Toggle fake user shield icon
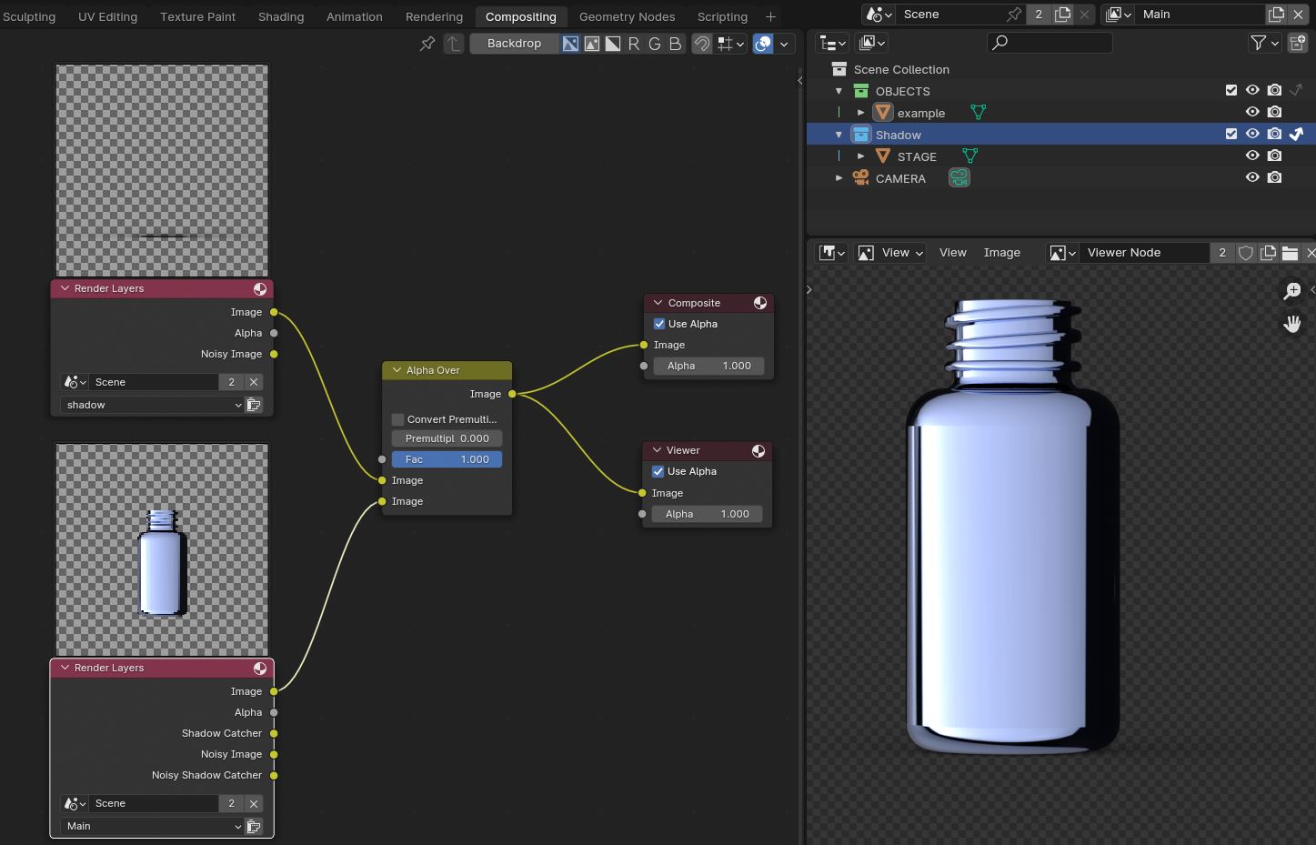1316x845 pixels. [x=1246, y=253]
